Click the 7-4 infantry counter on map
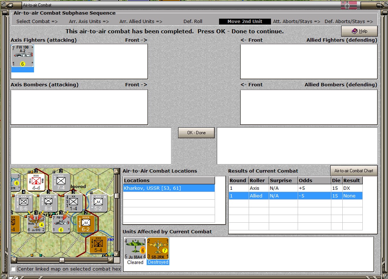 coord(61,182)
